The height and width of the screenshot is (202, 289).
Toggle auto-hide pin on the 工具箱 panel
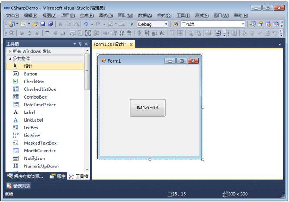pos(80,44)
